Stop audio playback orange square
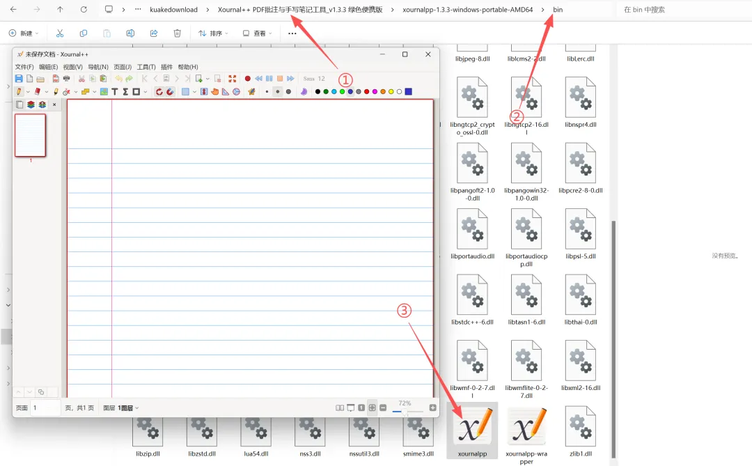The height and width of the screenshot is (466, 752). point(280,78)
